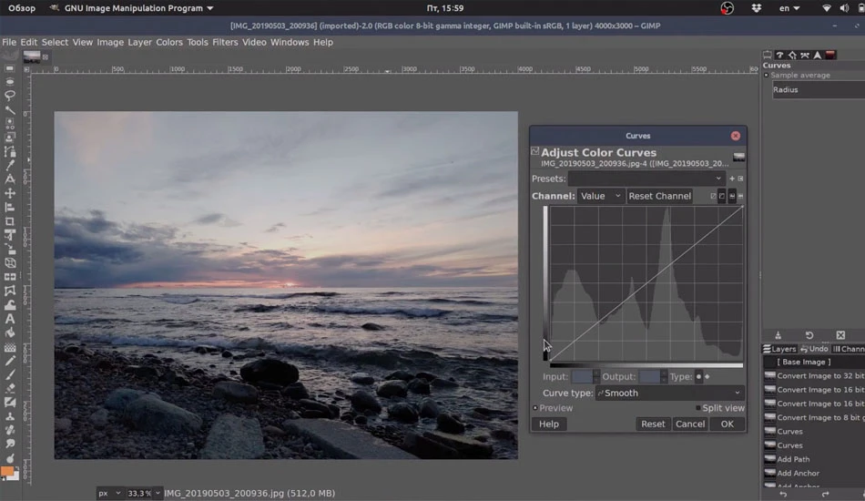Viewport: 865px width, 501px height.
Task: Open the Channel Value dropdown
Action: 601,197
